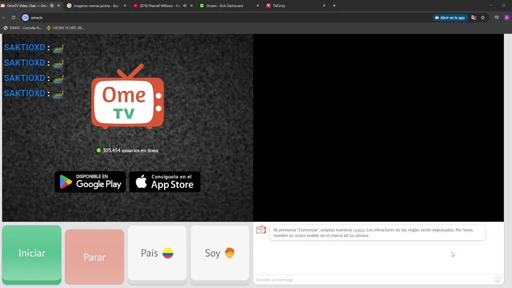The height and width of the screenshot is (288, 512).
Task: Open the reglas link in the chat message
Action: 359,230
